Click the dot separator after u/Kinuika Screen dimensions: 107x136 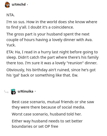35,91
